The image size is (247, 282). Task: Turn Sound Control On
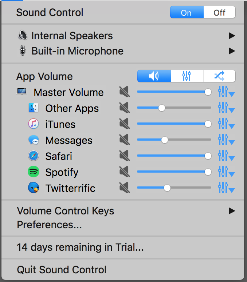coord(187,12)
